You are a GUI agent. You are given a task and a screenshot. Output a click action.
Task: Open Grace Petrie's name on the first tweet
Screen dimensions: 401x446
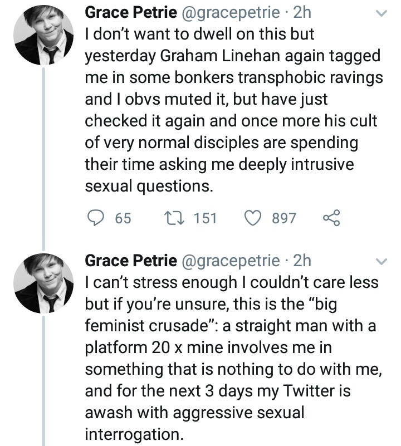click(130, 11)
